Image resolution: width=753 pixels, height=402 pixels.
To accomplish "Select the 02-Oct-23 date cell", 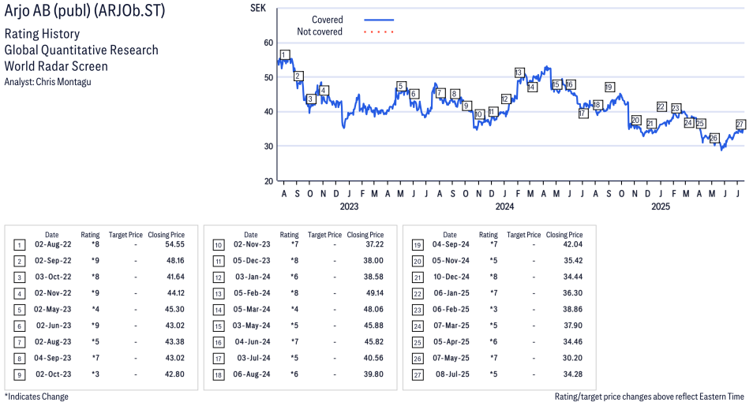I will 54,374.
